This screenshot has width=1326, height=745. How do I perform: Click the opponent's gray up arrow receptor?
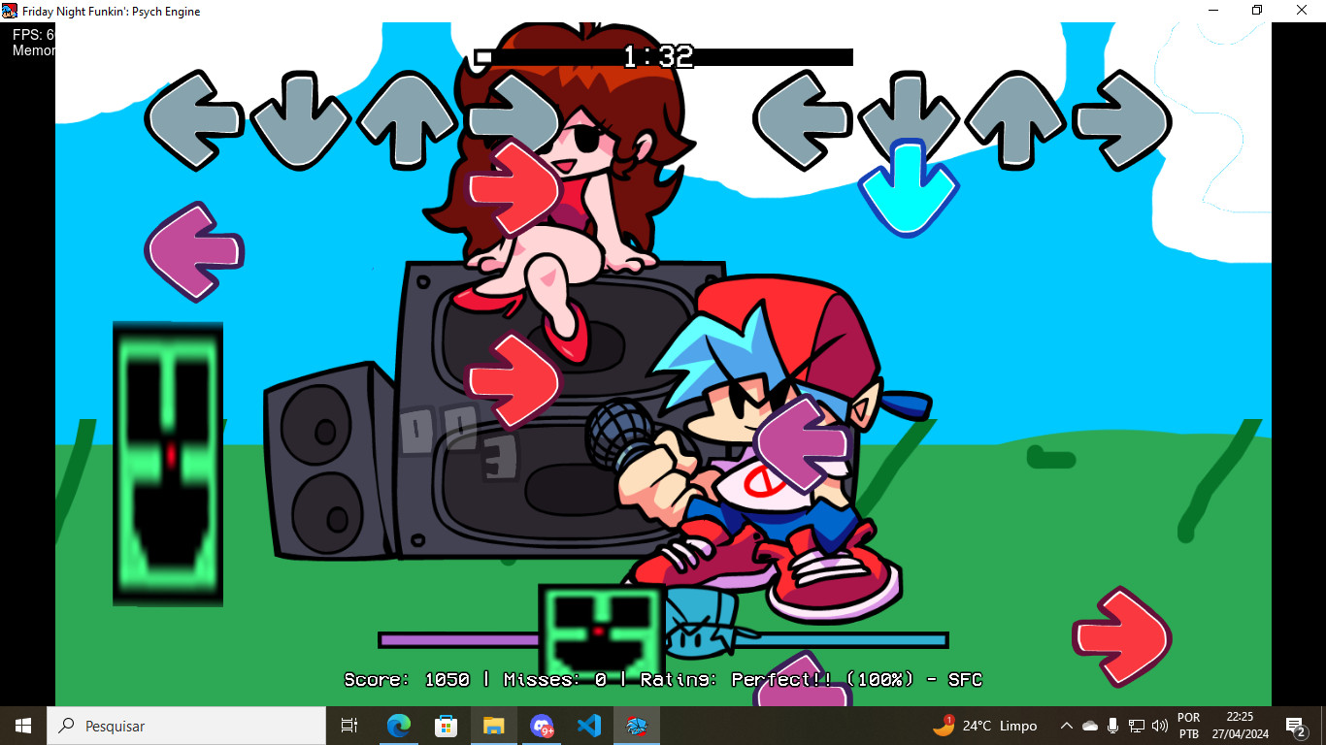[x=407, y=120]
